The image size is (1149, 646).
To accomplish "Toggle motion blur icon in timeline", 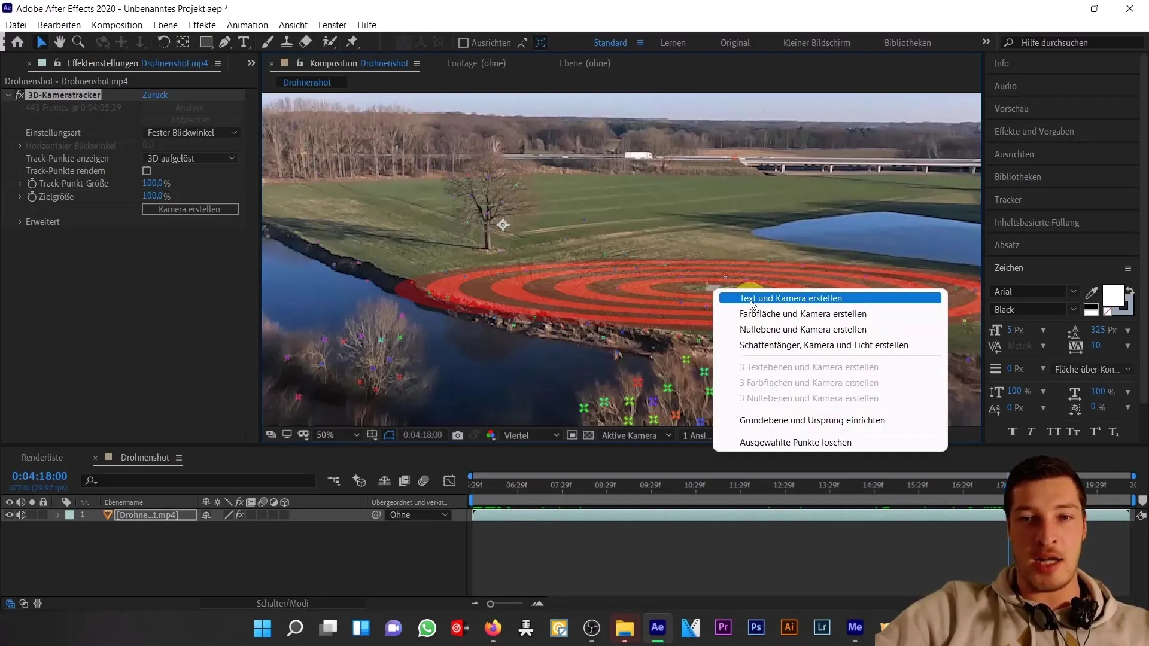I will click(x=424, y=481).
